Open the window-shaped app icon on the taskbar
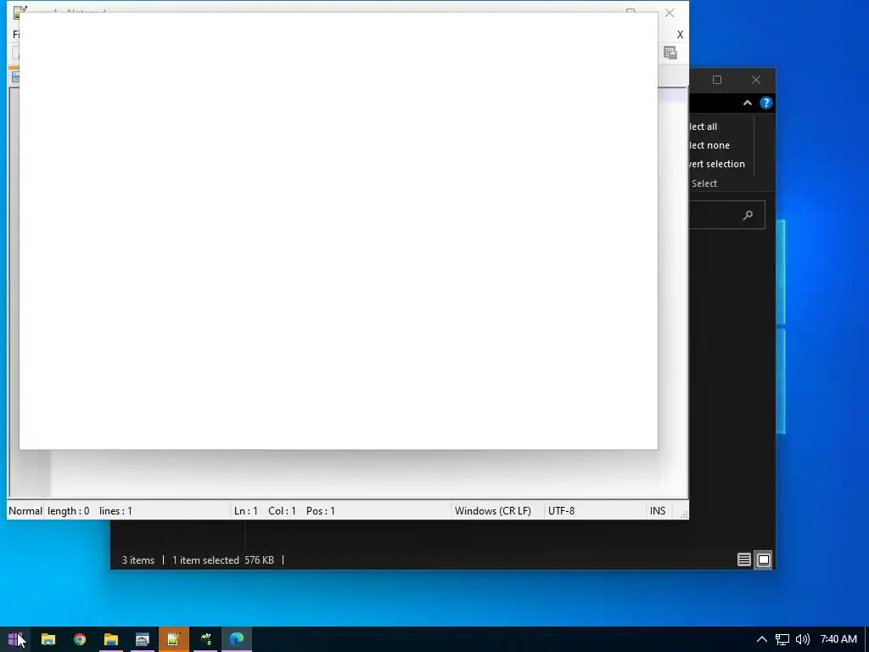Viewport: 869px width, 652px height. pos(143,639)
